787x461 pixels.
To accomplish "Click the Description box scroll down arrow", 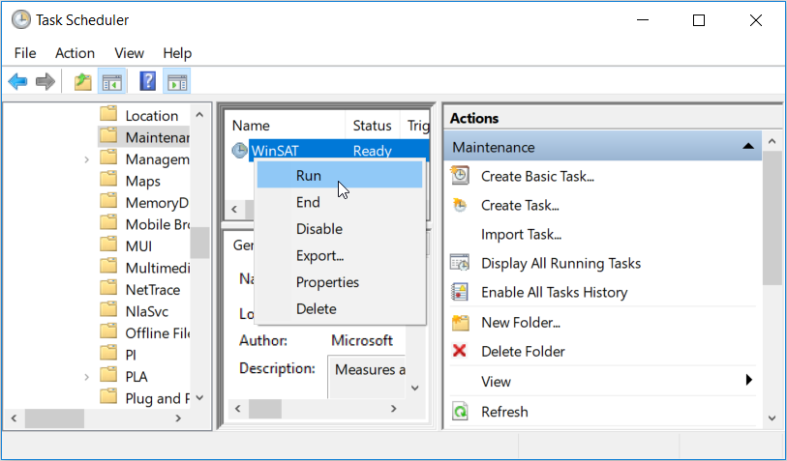I will pyautogui.click(x=415, y=388).
